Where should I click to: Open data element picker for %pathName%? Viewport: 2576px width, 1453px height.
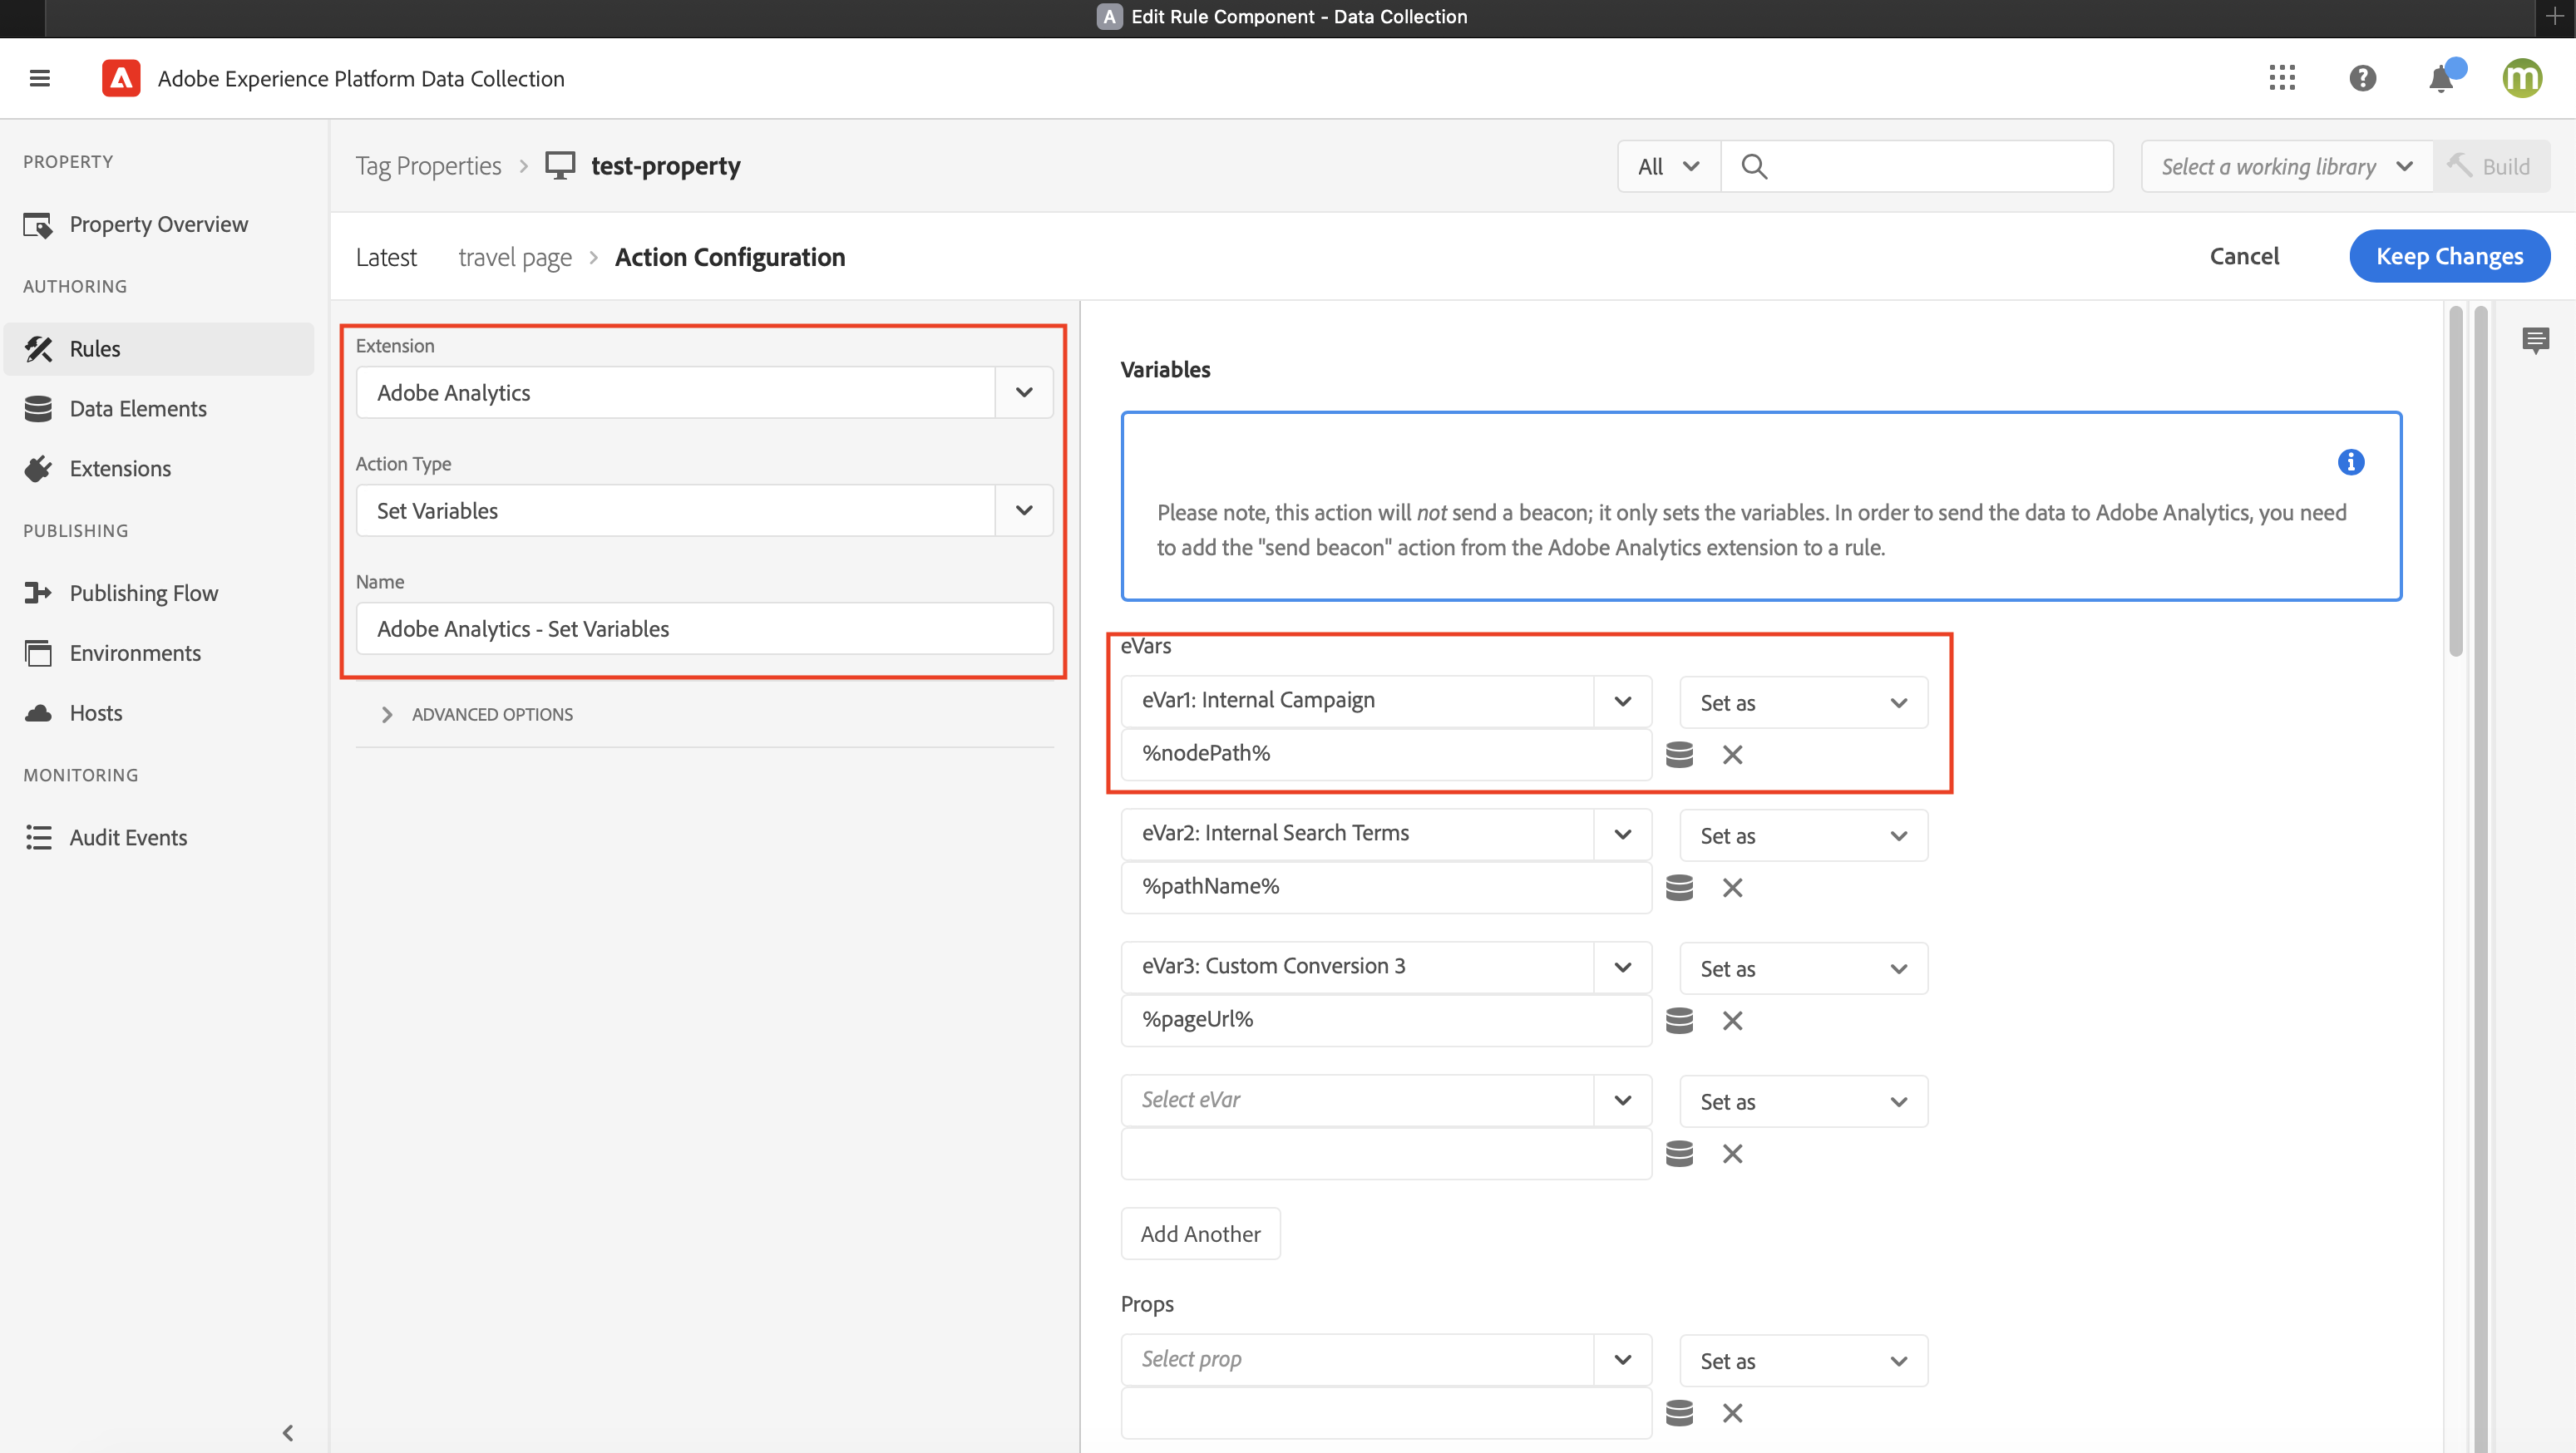(1679, 887)
